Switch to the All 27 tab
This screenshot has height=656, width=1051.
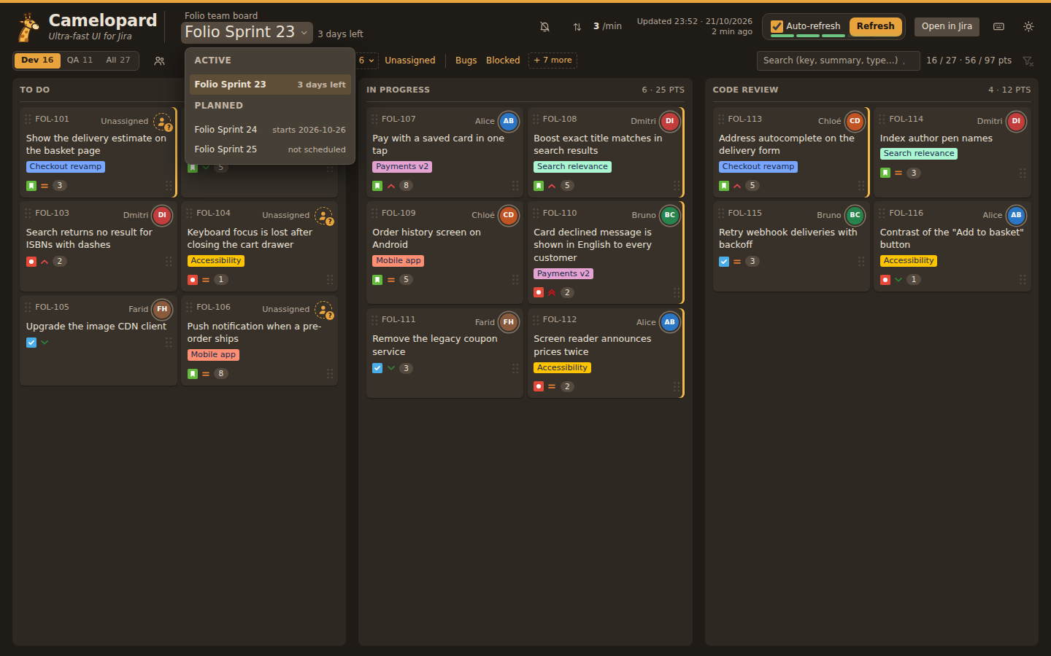click(x=118, y=60)
